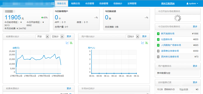203x94 pixels.
Task: Click 更多 in 收费来源统计 panel
Action: 69,88
